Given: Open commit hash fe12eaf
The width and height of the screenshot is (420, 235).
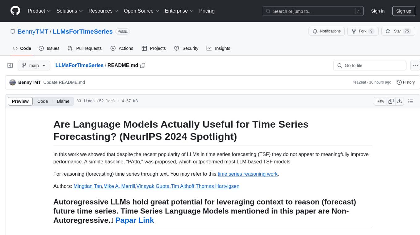Looking at the screenshot, I should (x=360, y=82).
